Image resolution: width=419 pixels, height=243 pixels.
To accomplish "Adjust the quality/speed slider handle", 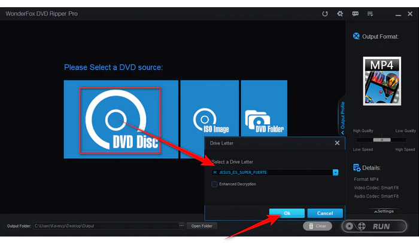I will coord(382,140).
